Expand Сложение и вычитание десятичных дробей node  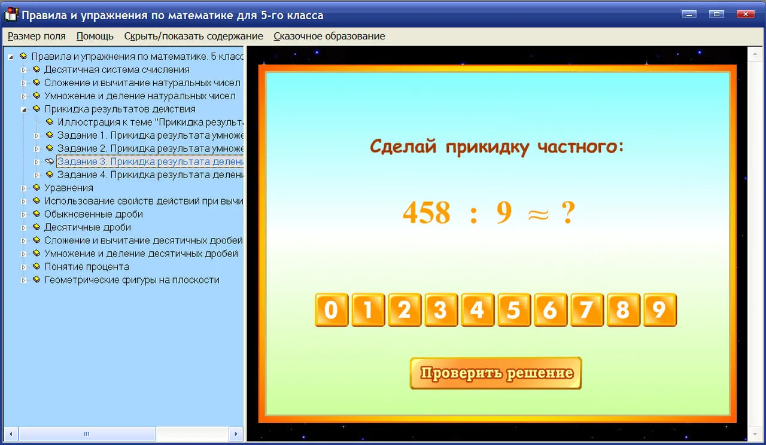[x=24, y=241]
